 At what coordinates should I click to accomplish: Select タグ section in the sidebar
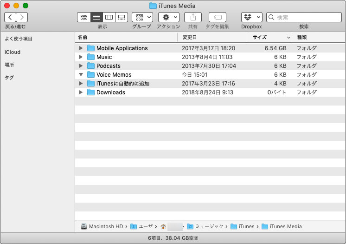tap(9, 78)
